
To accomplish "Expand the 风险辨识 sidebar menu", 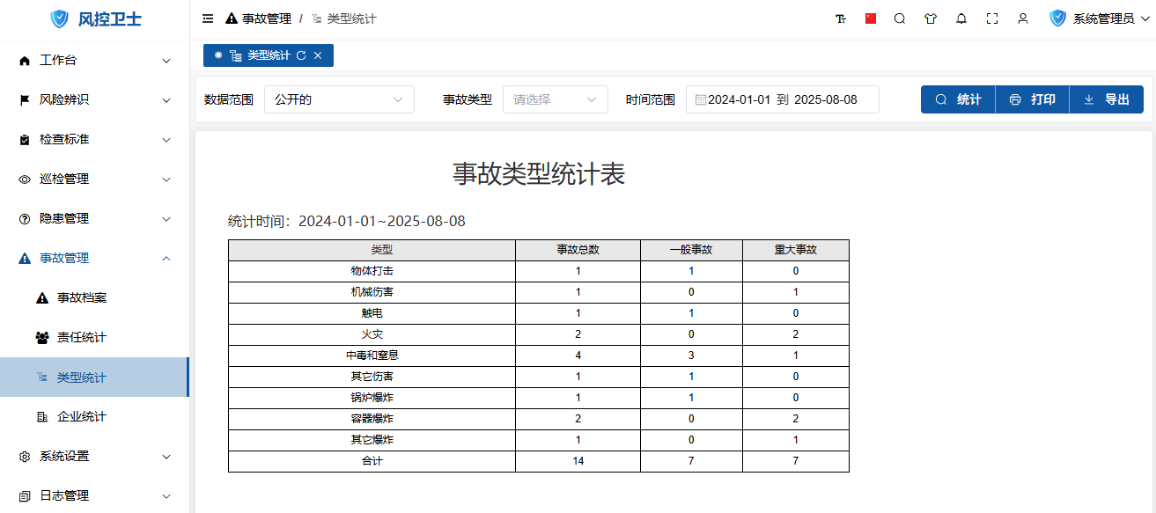I will pos(94,99).
